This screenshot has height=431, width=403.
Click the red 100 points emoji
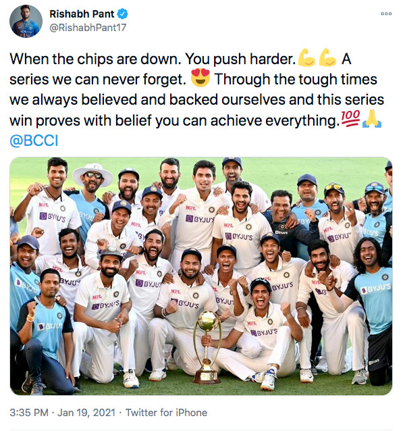tap(350, 118)
